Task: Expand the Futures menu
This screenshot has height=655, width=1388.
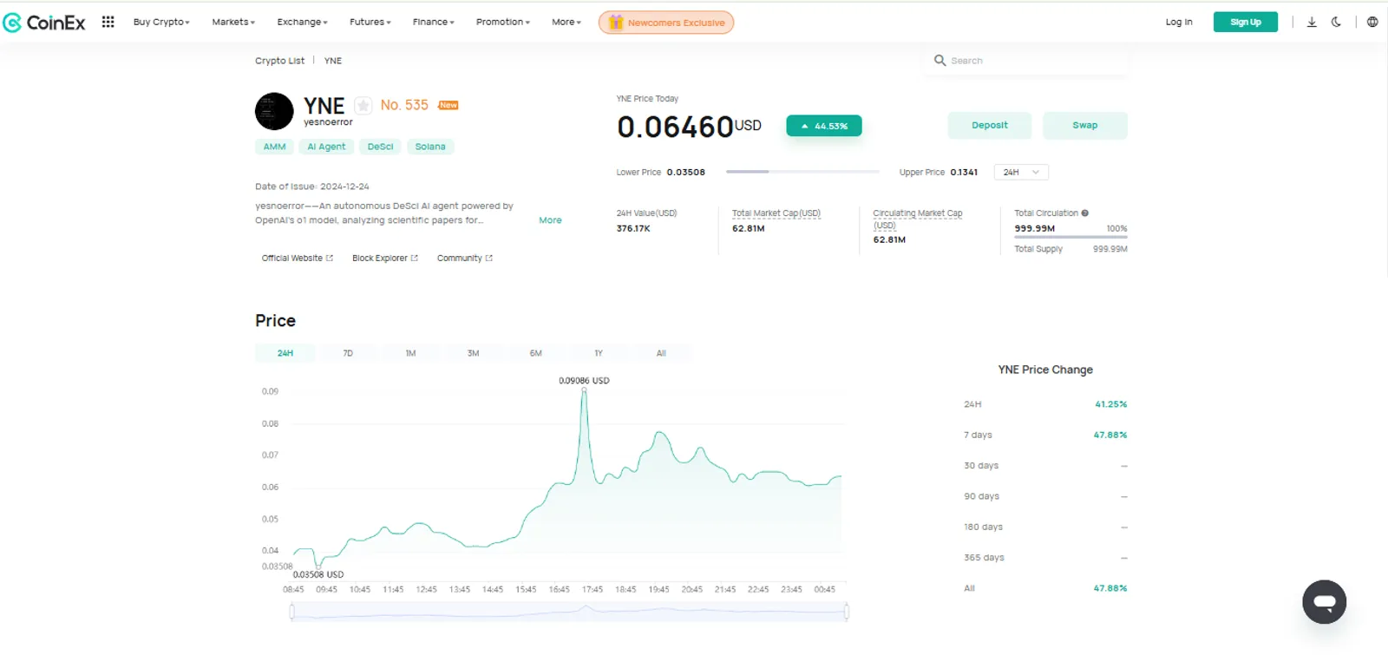Action: [370, 22]
